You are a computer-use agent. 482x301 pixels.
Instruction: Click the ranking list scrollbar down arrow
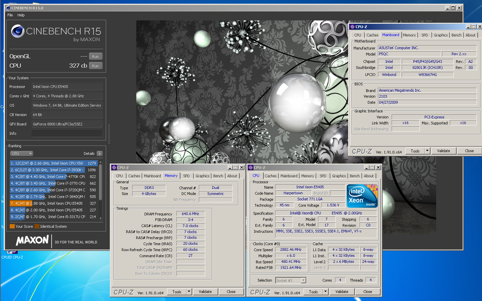point(100,219)
